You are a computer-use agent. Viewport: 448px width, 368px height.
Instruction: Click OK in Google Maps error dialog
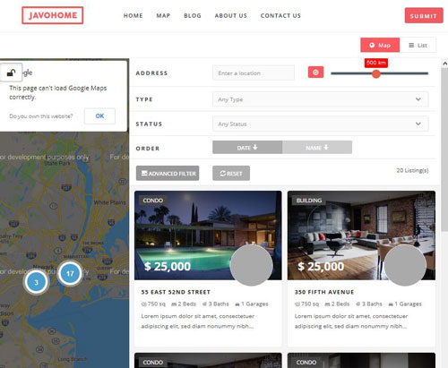tap(99, 116)
